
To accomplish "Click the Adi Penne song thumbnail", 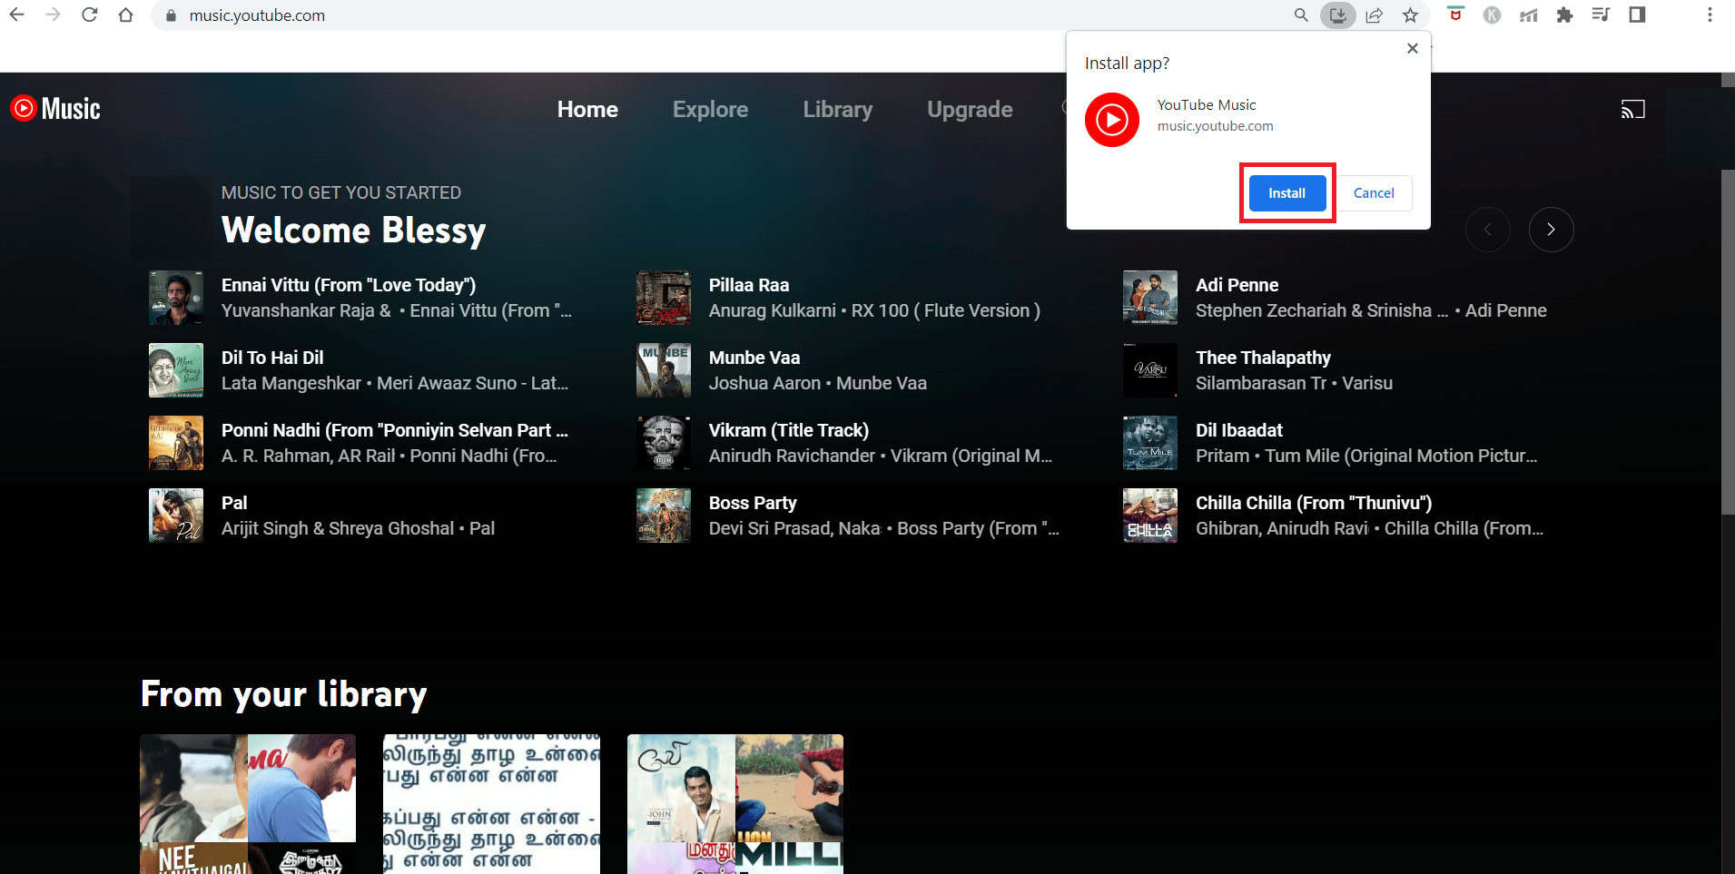I will (x=1150, y=298).
